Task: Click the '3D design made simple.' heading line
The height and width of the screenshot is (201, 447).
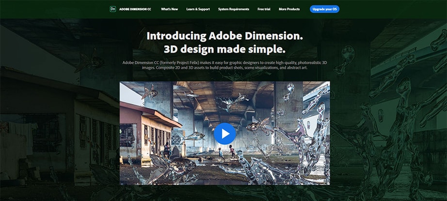Action: (x=224, y=49)
